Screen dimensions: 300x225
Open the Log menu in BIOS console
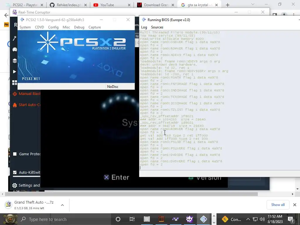coord(144,27)
